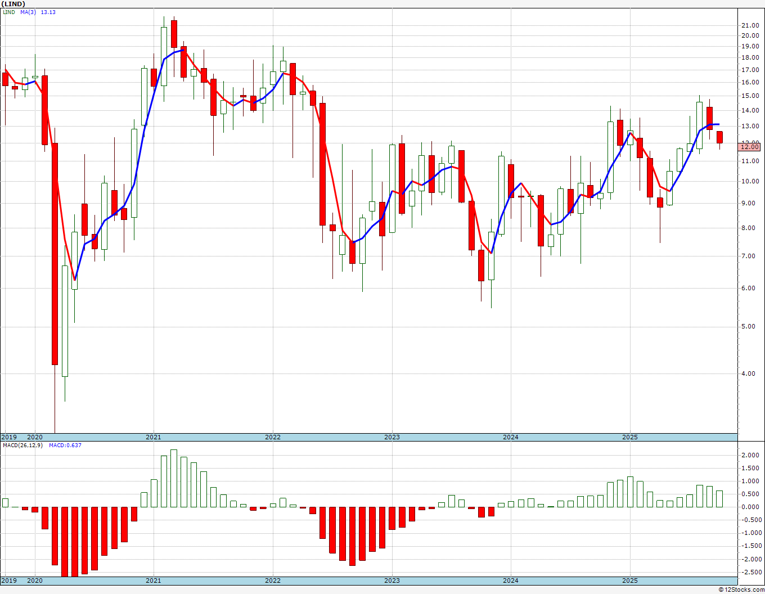Screen dimensions: 765x594
Task: Click 2019 on the MACD panel time axis
Action: pos(9,580)
